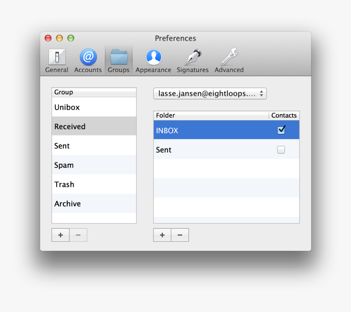Open the Advanced wrench pane

229,59
